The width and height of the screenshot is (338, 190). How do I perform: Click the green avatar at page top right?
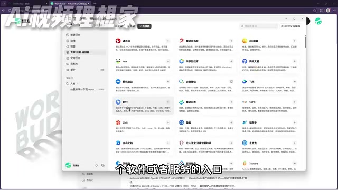point(318,21)
